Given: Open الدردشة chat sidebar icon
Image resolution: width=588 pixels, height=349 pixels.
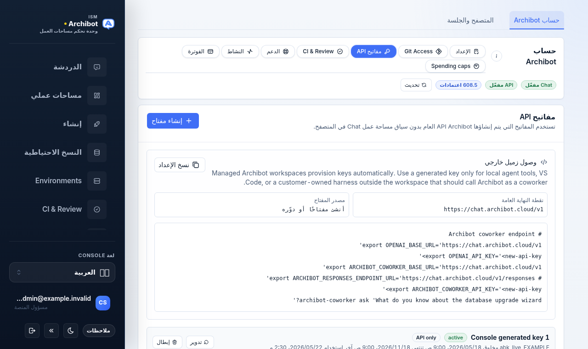Looking at the screenshot, I should (x=97, y=67).
